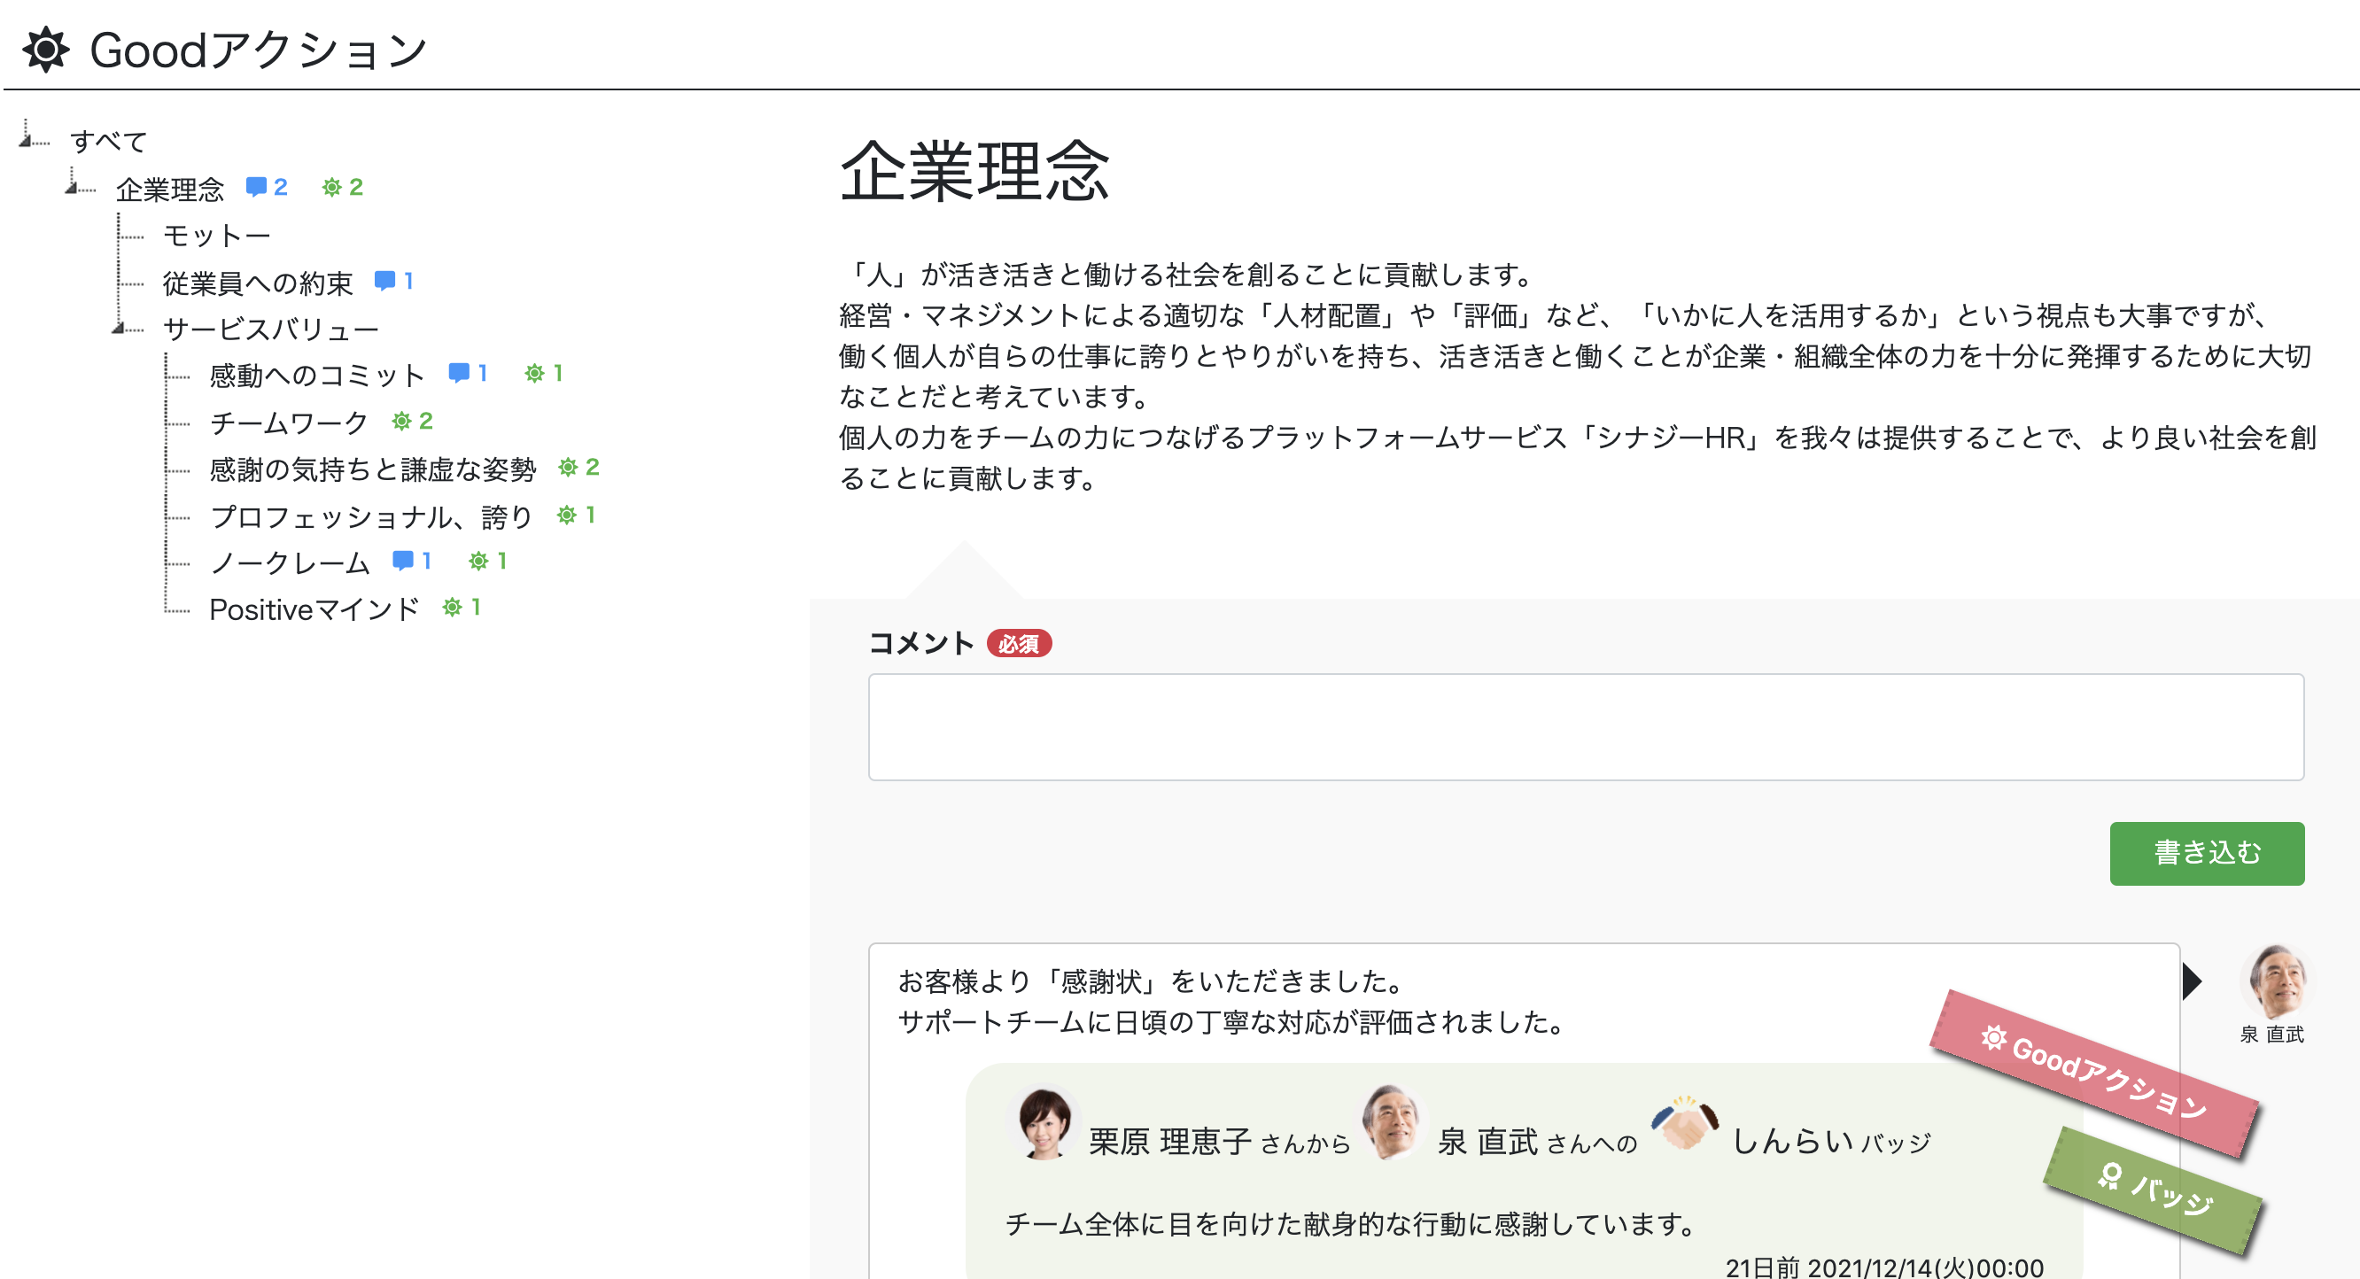Select Positiveマインド in the tree
The width and height of the screenshot is (2360, 1279).
click(314, 608)
